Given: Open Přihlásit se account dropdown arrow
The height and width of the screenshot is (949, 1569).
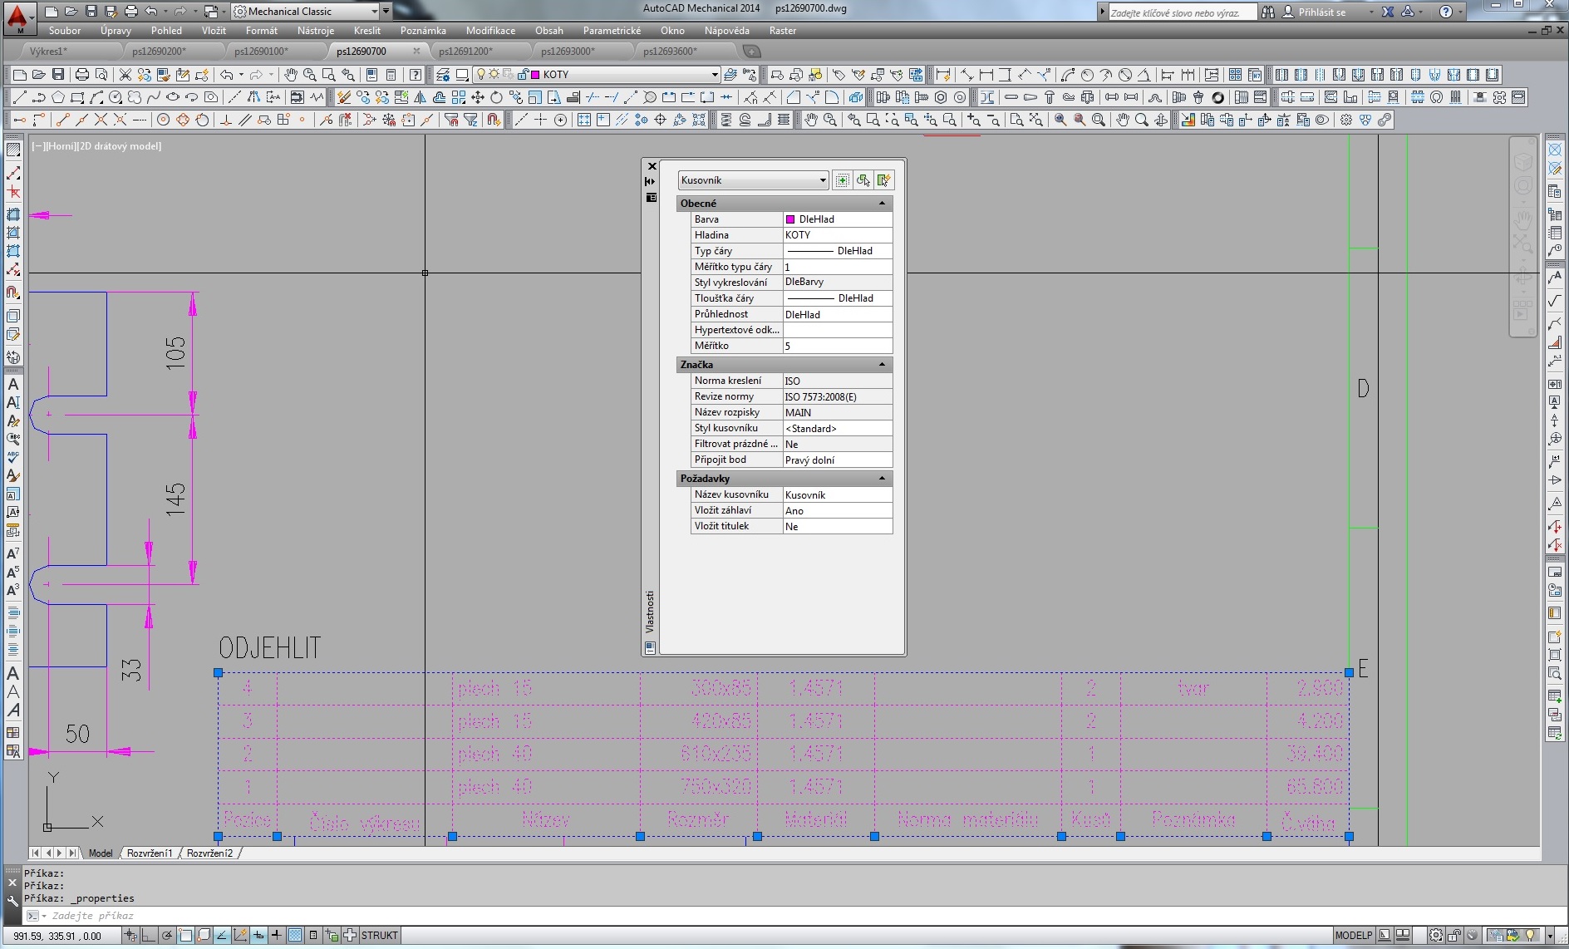Looking at the screenshot, I should 1371,12.
